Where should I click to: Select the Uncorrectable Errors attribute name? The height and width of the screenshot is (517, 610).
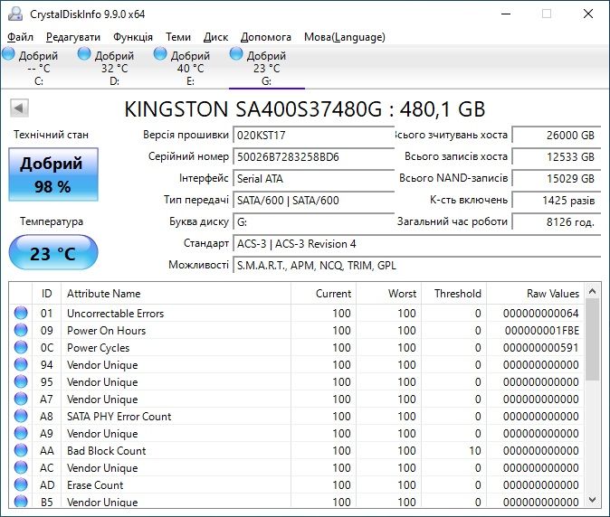coord(116,314)
